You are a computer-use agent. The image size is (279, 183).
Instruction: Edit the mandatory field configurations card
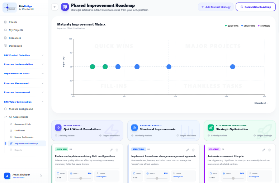[x=111, y=150]
